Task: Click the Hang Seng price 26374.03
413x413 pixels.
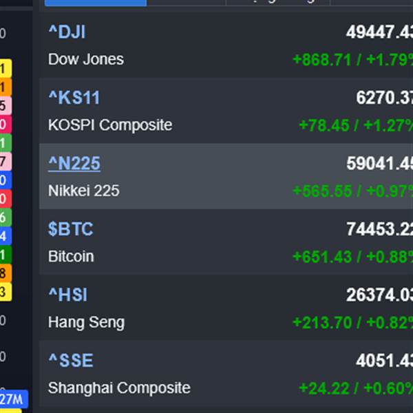Action: coord(379,295)
